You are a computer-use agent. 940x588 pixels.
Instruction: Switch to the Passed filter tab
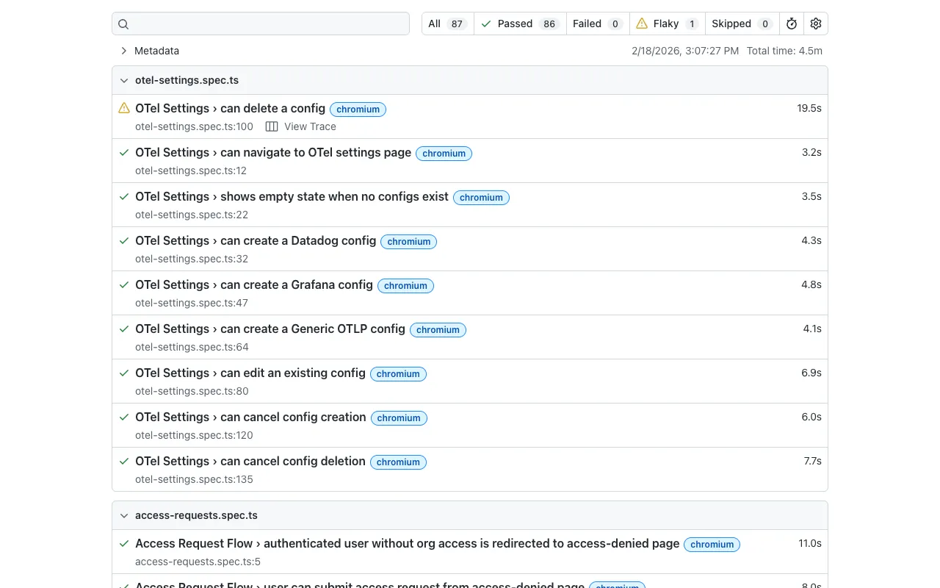[514, 23]
